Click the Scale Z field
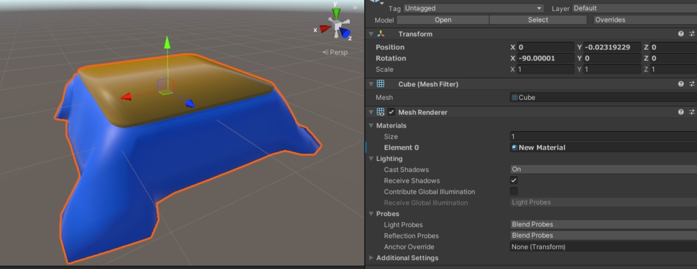697x269 pixels. pyautogui.click(x=673, y=69)
